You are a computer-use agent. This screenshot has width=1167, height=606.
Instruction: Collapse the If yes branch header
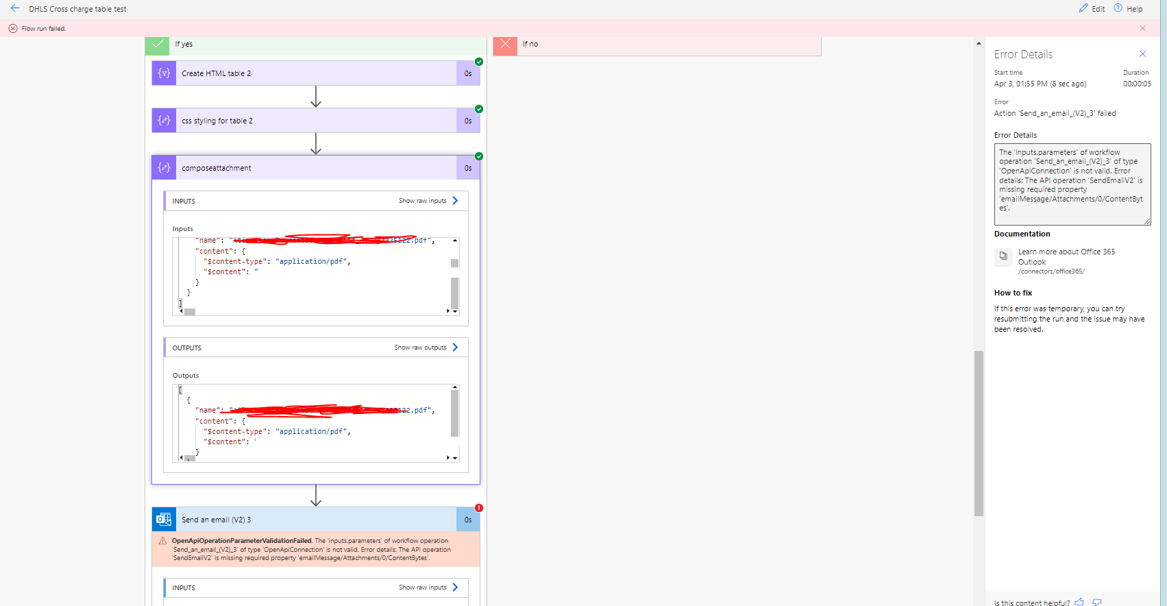point(316,44)
